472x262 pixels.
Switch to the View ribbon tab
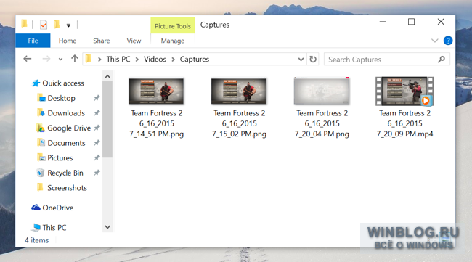(x=134, y=41)
